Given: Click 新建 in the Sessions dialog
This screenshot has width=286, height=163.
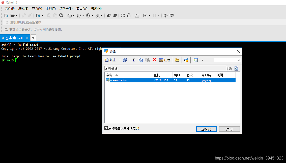Looking at the screenshot, I should point(110,60).
